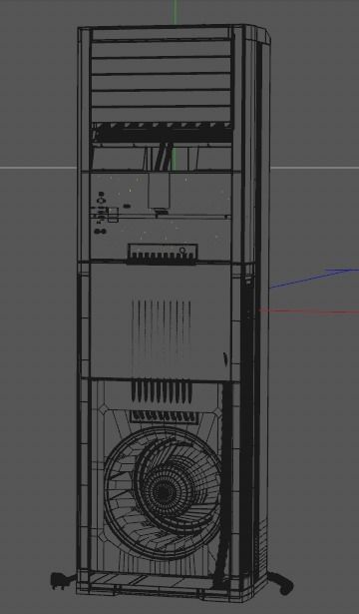Pick the upper air outlet louver panel
The width and height of the screenshot is (359, 614).
coord(161,80)
